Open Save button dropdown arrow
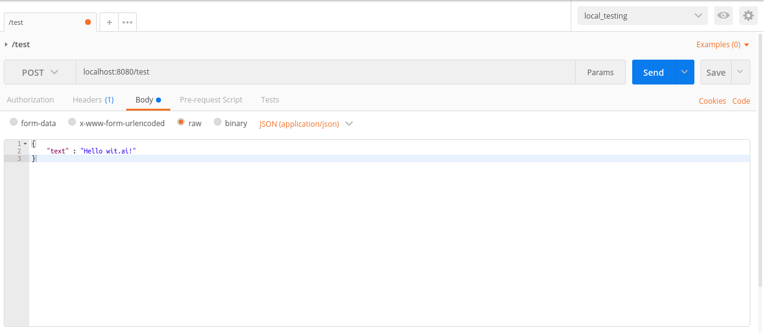The width and height of the screenshot is (764, 333). [x=740, y=72]
